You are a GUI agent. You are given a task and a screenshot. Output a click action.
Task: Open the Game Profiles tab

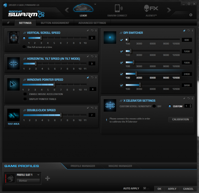[x=21, y=166]
